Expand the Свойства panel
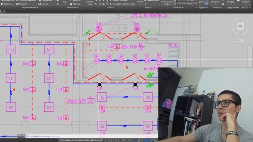 [x=178, y=7]
